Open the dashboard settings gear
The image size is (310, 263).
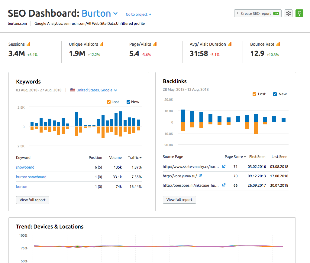[x=289, y=13]
